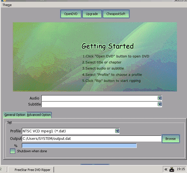
Task: Click the Getting Started banner image
Action: (x=95, y=57)
